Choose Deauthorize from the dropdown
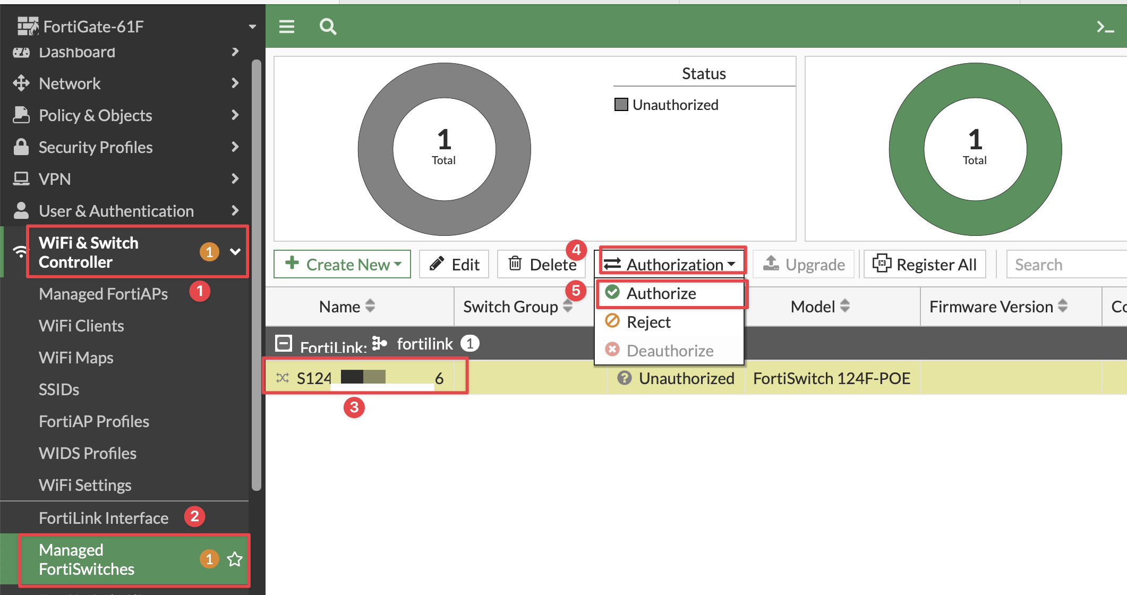The height and width of the screenshot is (595, 1127). tap(670, 351)
